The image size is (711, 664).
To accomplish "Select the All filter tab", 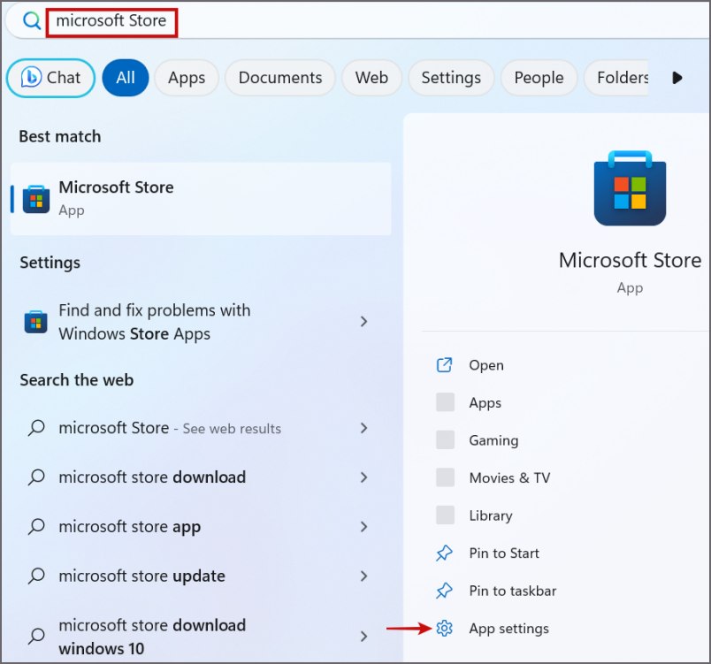I will 126,78.
